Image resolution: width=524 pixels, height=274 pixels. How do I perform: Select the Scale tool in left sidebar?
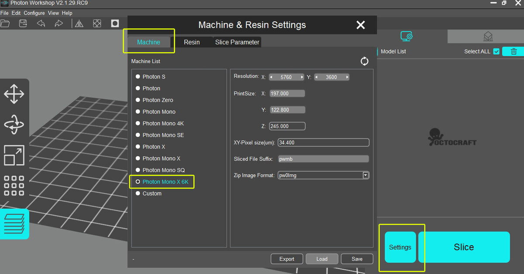click(14, 155)
